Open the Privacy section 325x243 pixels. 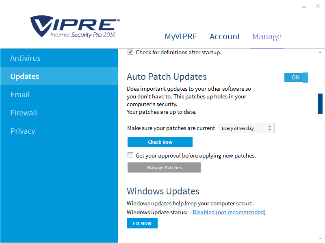59,131
